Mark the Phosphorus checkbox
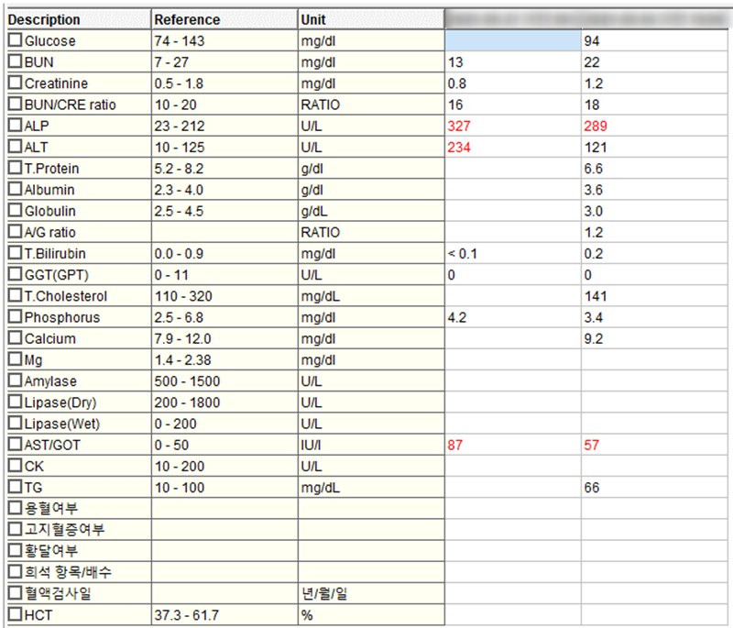Viewport: 733px width, 628px height. click(15, 317)
